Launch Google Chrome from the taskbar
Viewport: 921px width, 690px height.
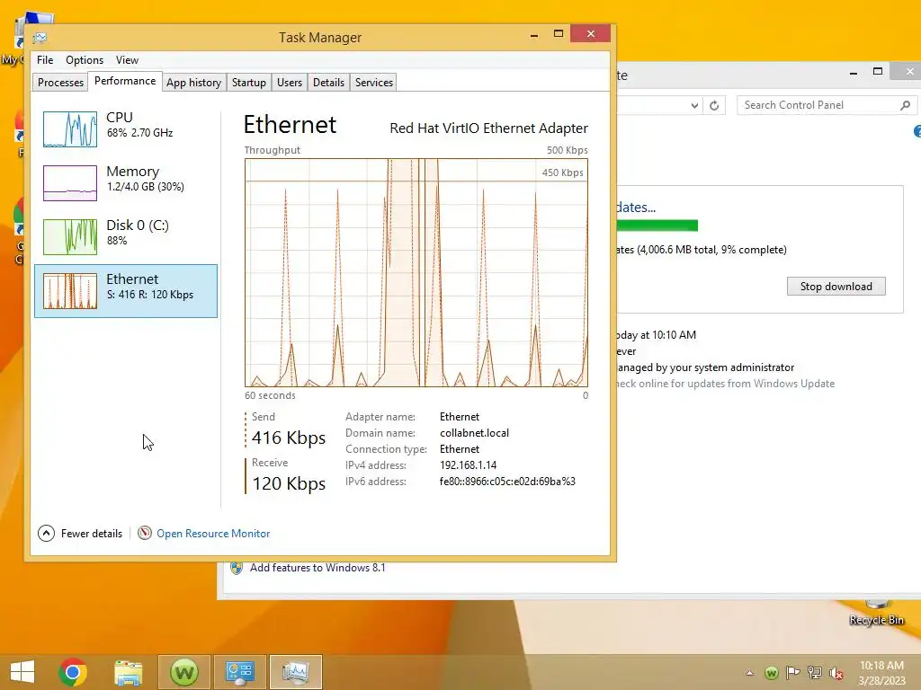tap(73, 672)
